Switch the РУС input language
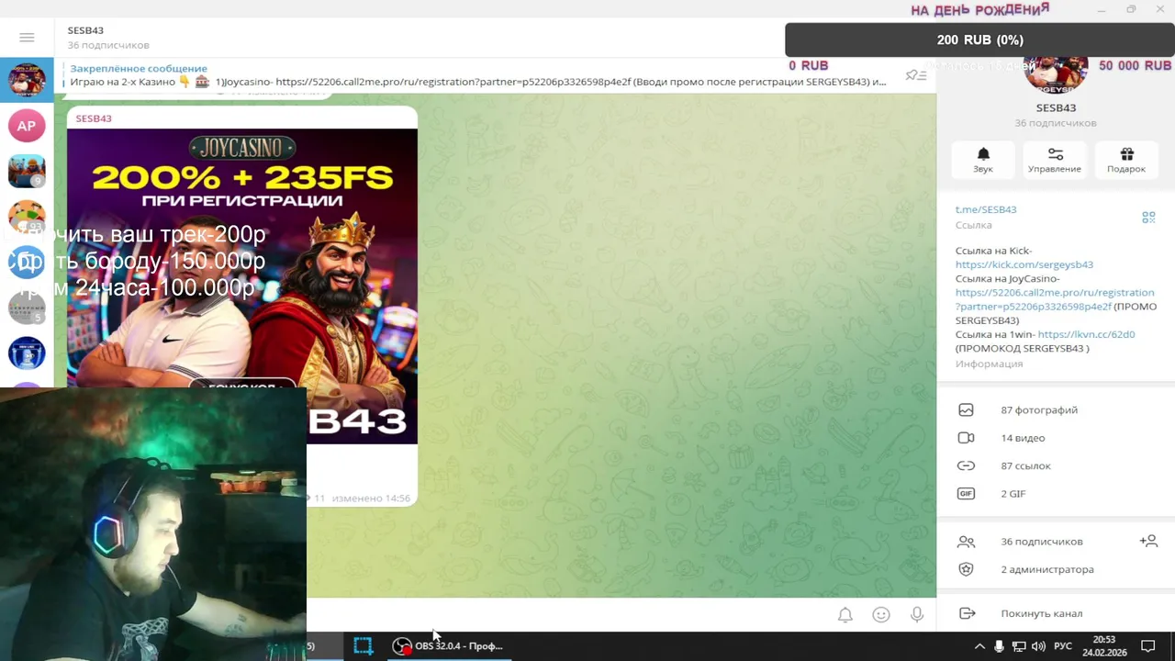The height and width of the screenshot is (661, 1175). (1063, 646)
